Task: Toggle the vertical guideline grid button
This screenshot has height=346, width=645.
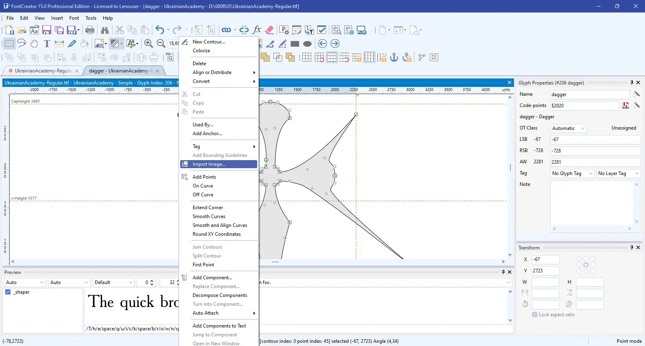Action: (x=369, y=58)
